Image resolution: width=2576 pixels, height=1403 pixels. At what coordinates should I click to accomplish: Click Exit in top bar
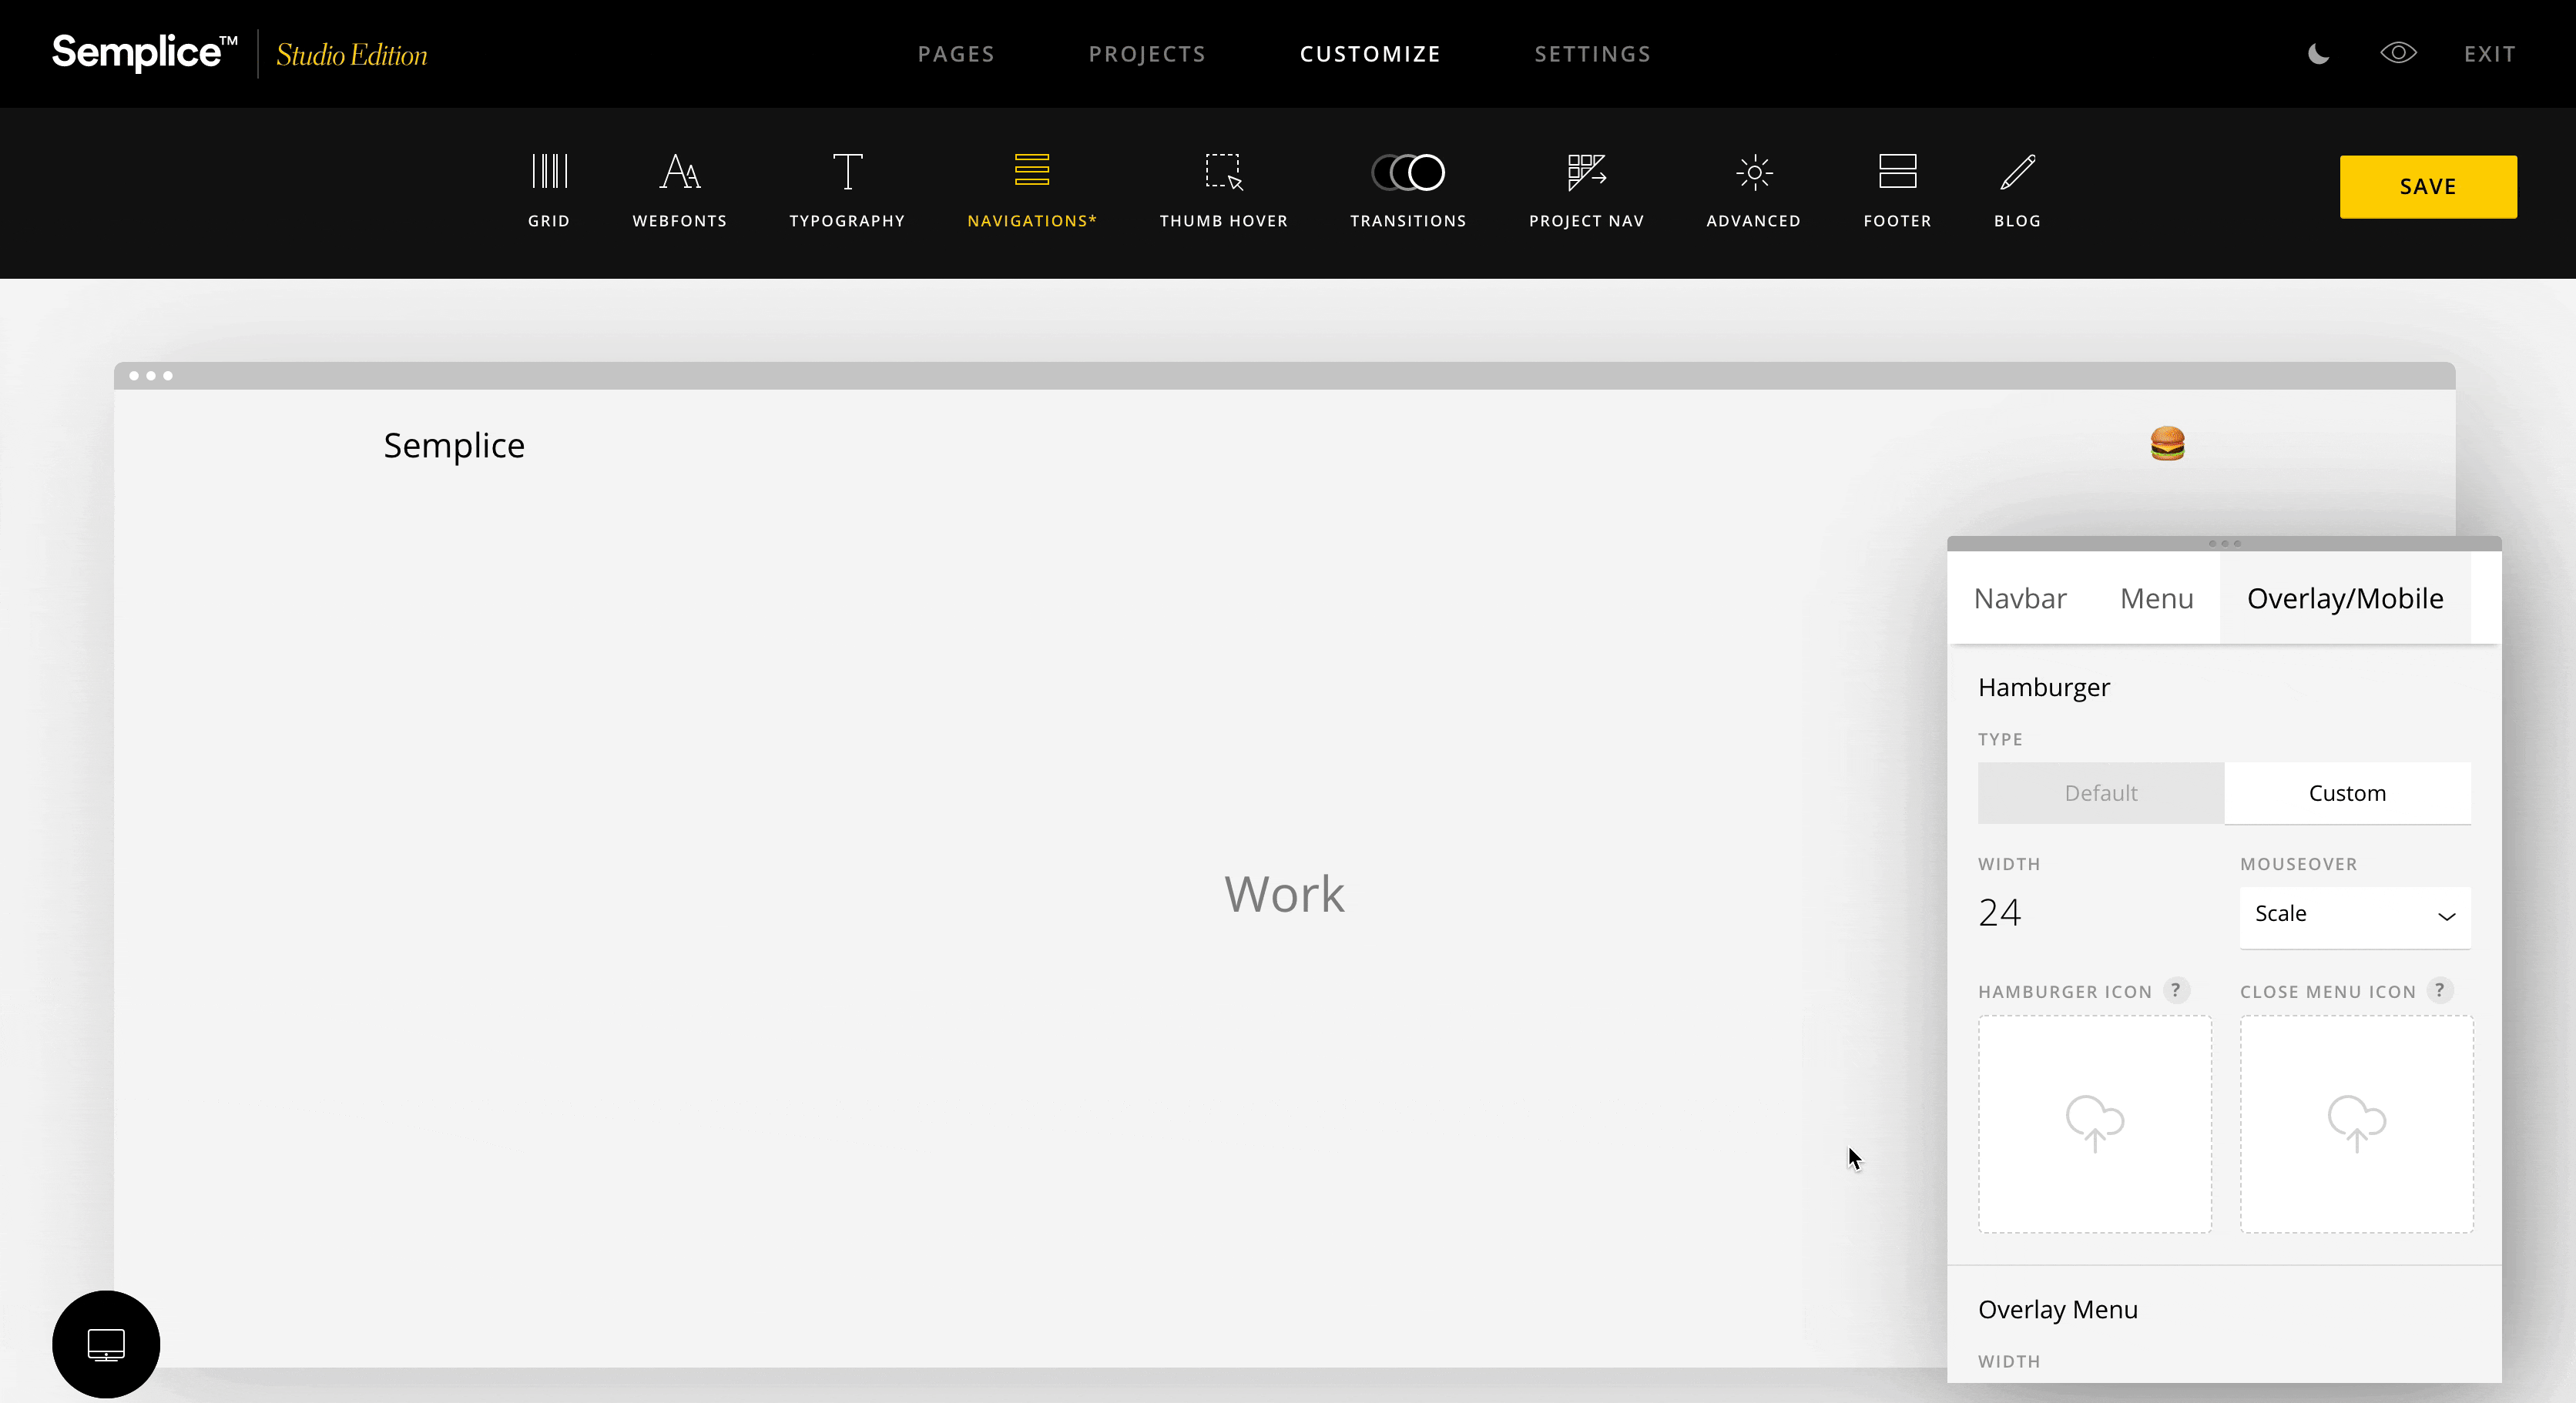(x=2489, y=54)
